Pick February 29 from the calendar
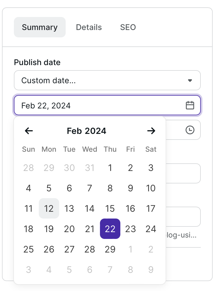This screenshot has height=291, width=222. [110, 249]
